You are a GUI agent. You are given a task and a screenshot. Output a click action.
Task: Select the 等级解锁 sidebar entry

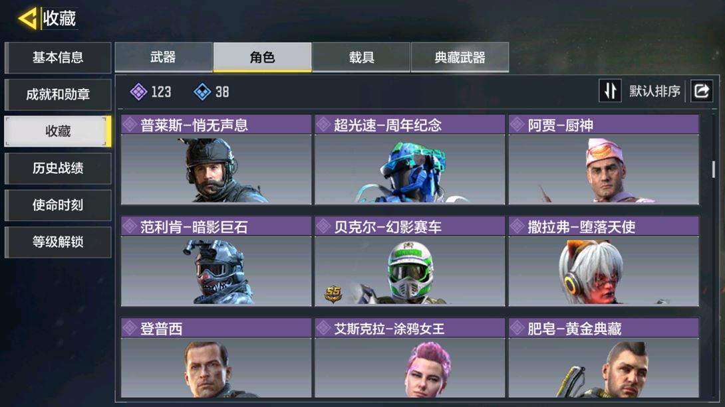coord(58,242)
